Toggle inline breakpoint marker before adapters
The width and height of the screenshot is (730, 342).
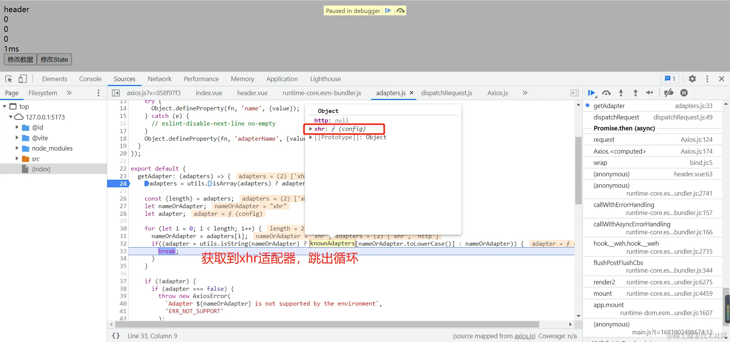(x=147, y=184)
